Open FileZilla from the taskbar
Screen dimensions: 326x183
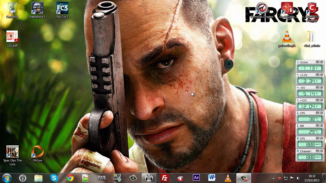[165, 178]
